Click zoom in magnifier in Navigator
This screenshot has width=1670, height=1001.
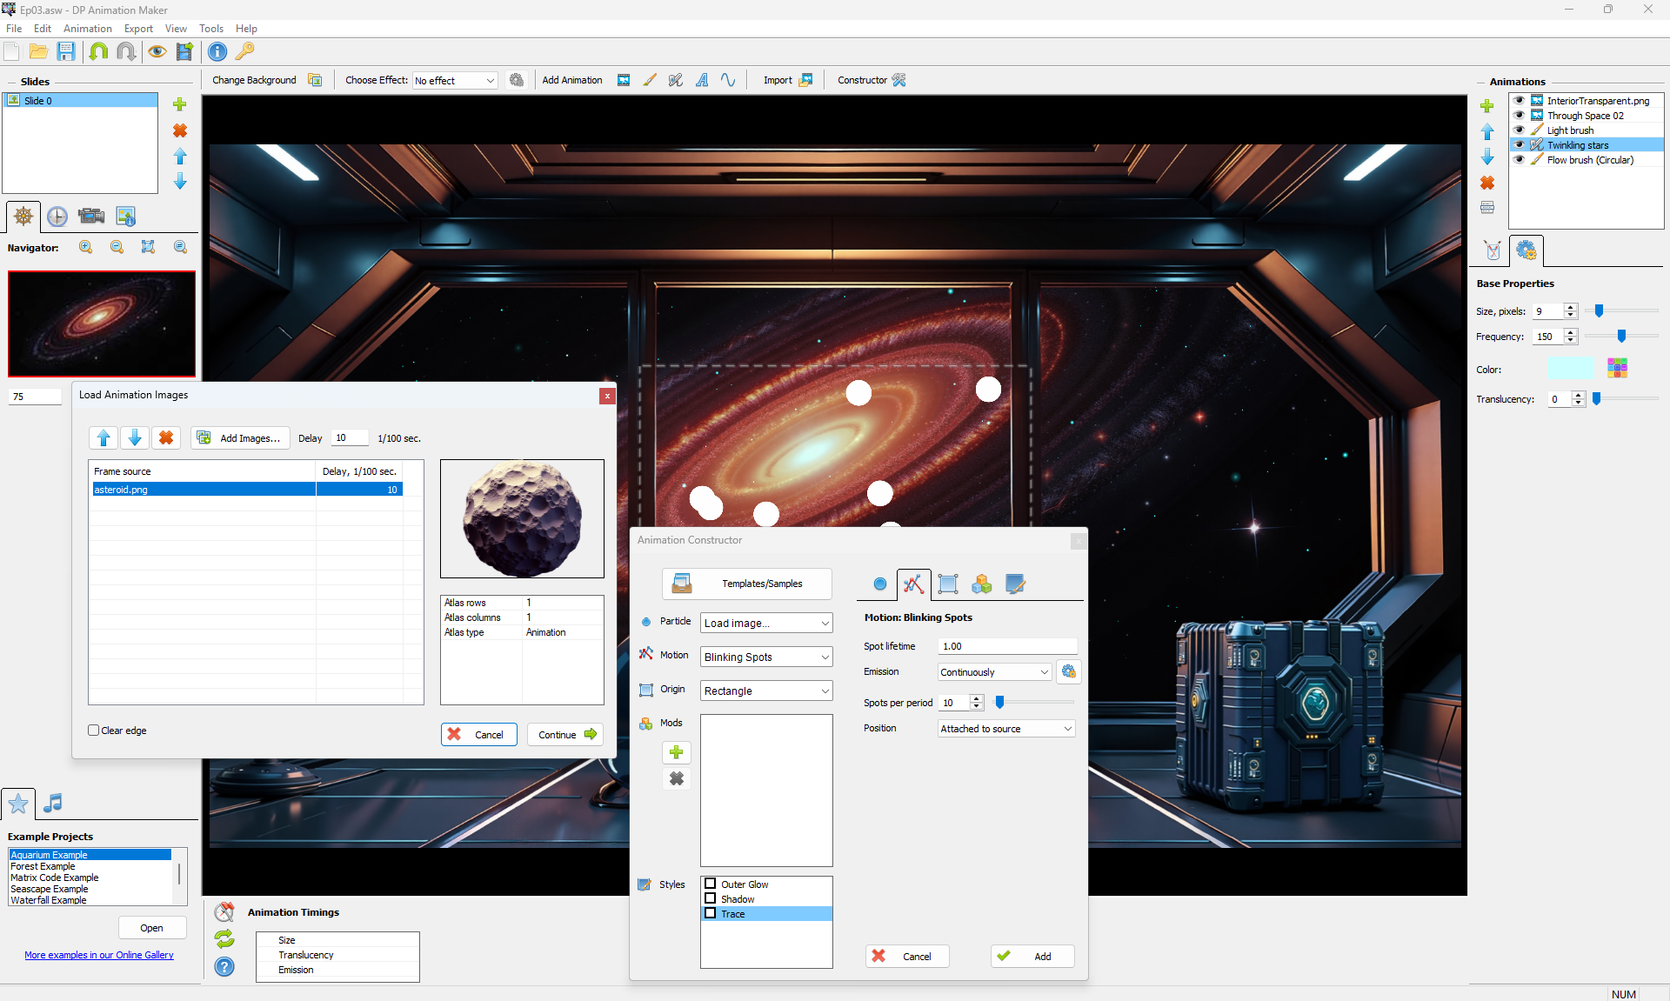[x=85, y=248]
